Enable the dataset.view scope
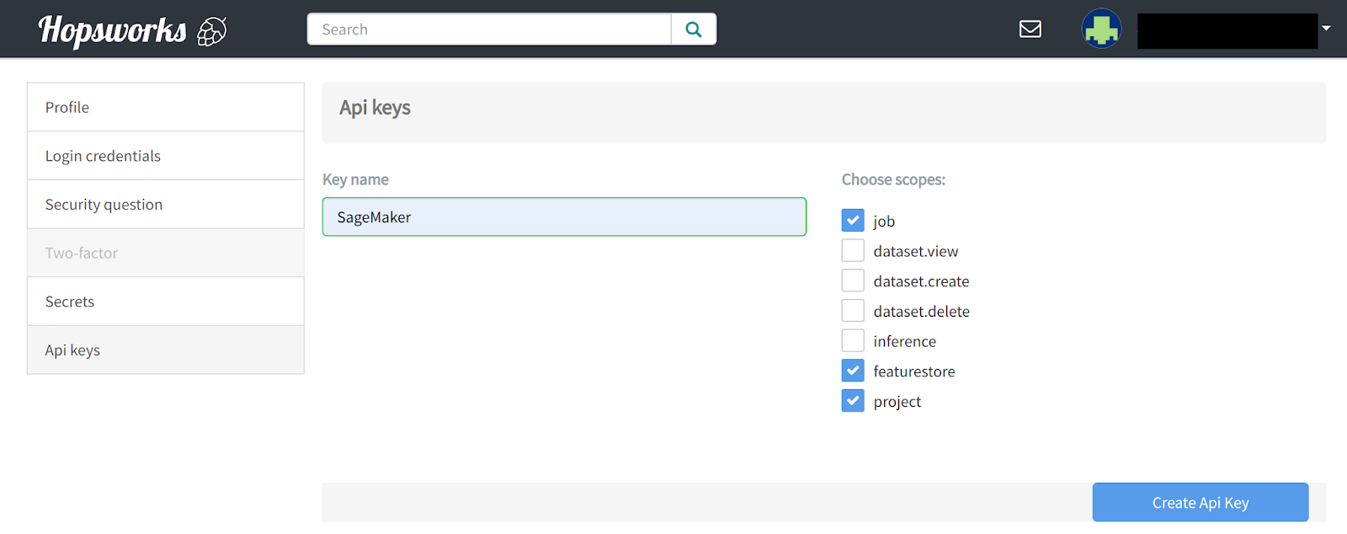The width and height of the screenshot is (1347, 534). click(853, 251)
